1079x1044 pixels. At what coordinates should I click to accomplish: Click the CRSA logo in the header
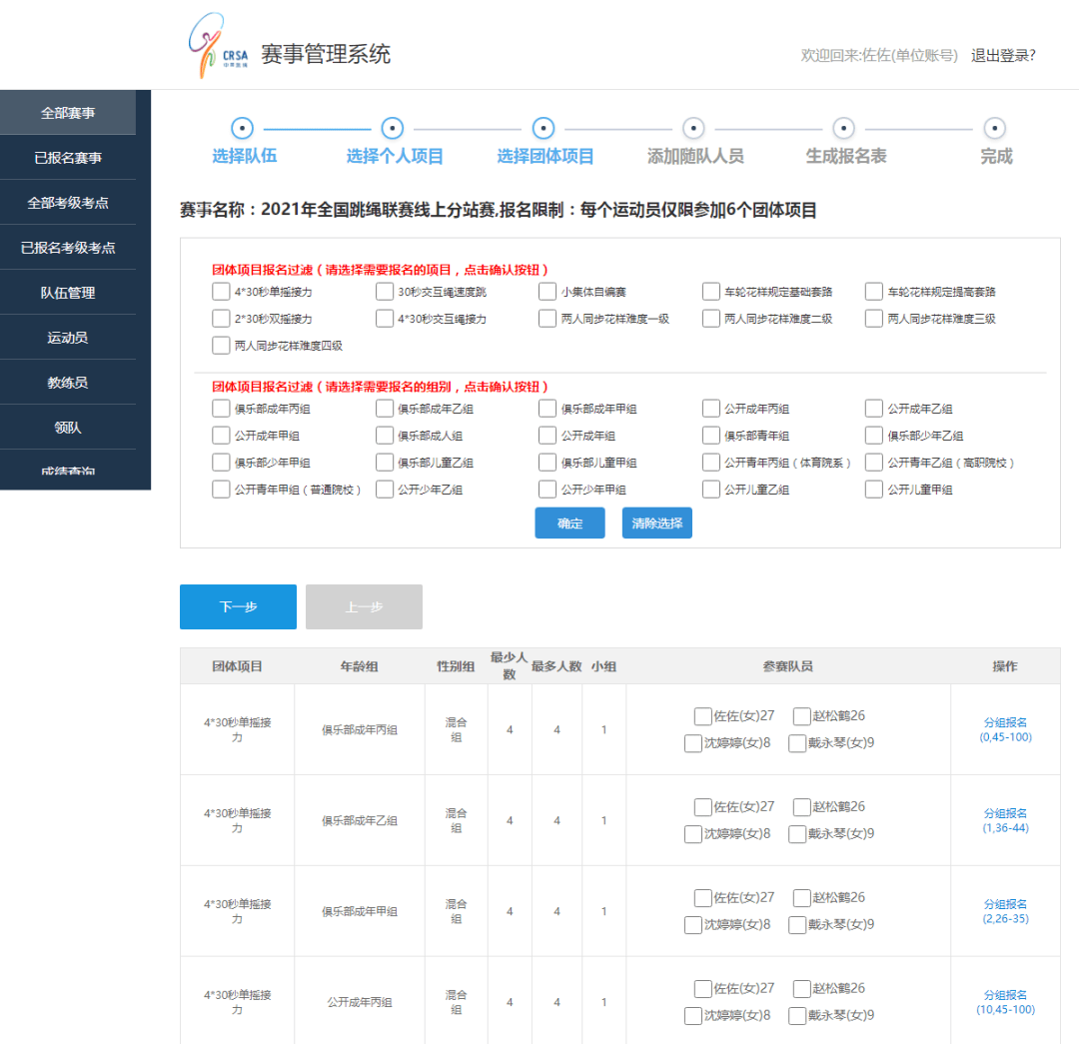coord(218,45)
